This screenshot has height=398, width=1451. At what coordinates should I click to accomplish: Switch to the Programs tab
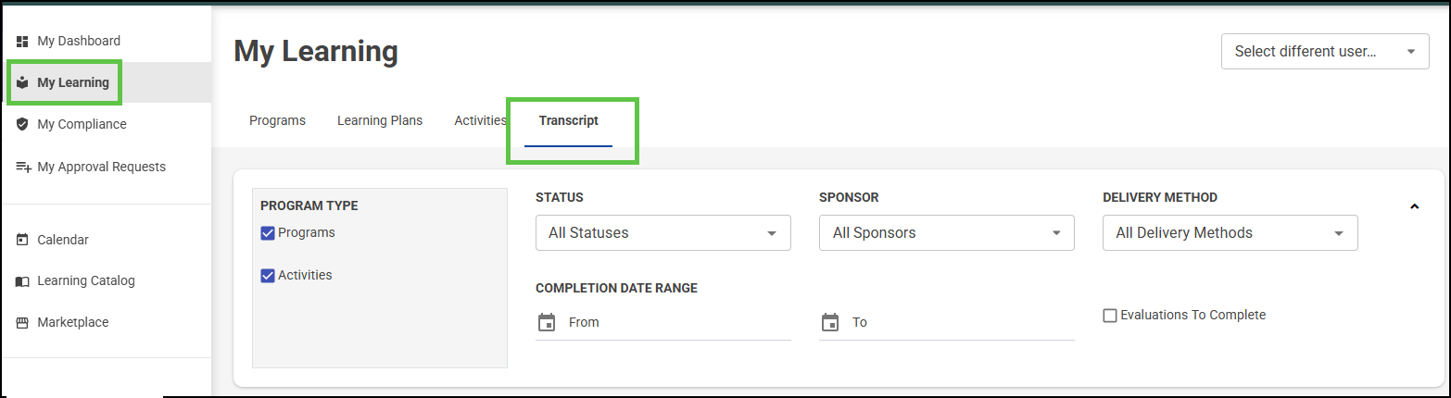point(277,120)
